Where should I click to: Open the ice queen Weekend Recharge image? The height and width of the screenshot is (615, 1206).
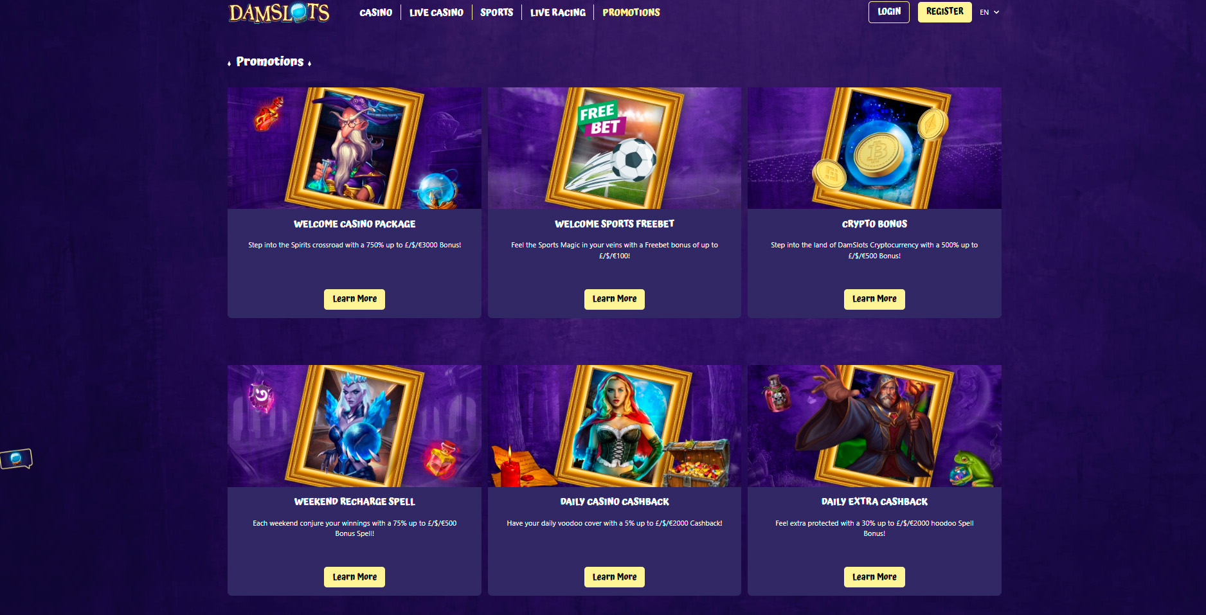tap(354, 426)
